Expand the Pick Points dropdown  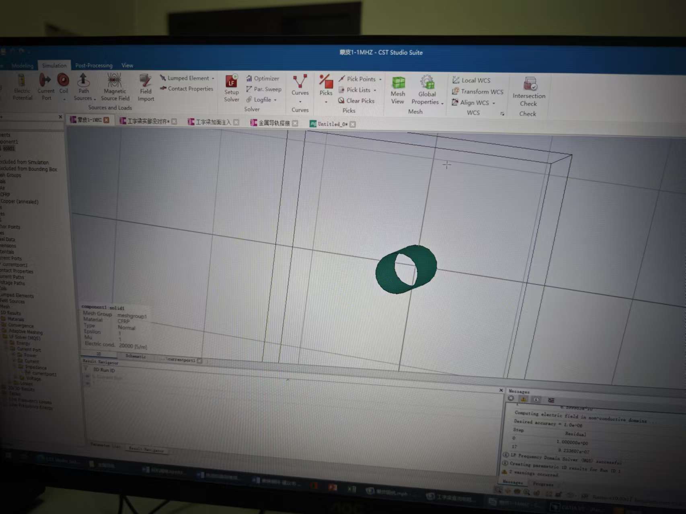coord(380,80)
